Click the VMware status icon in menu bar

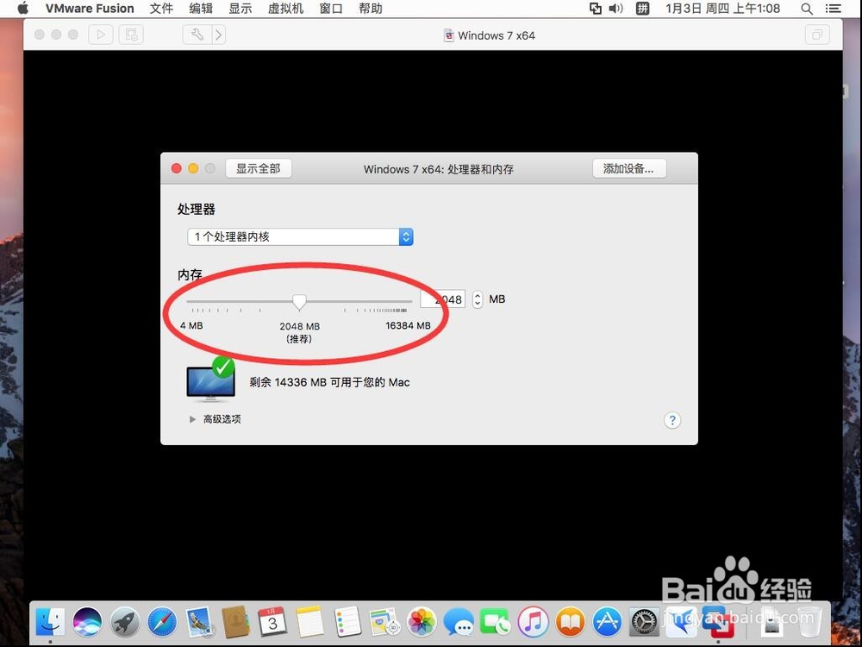tap(596, 9)
